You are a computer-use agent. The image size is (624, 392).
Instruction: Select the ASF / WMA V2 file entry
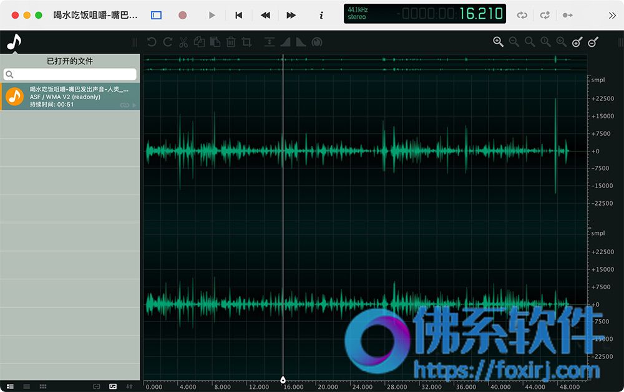pos(70,97)
